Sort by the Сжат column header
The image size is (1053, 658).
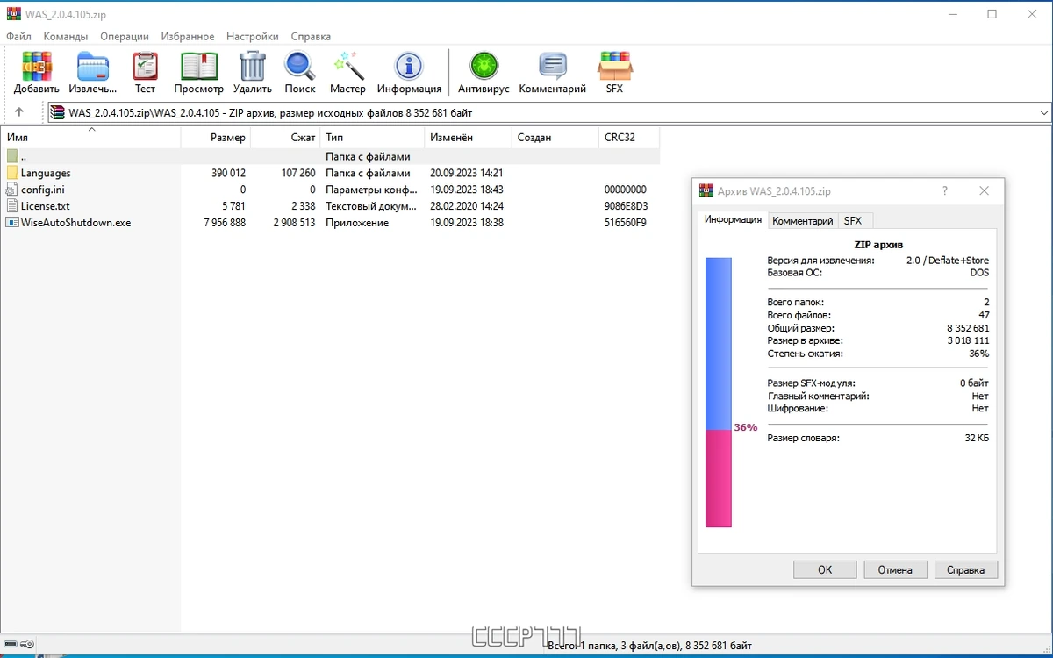point(285,138)
